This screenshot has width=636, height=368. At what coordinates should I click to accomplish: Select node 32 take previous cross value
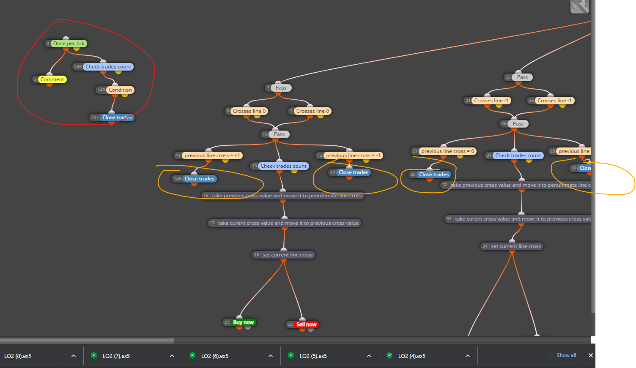click(515, 185)
